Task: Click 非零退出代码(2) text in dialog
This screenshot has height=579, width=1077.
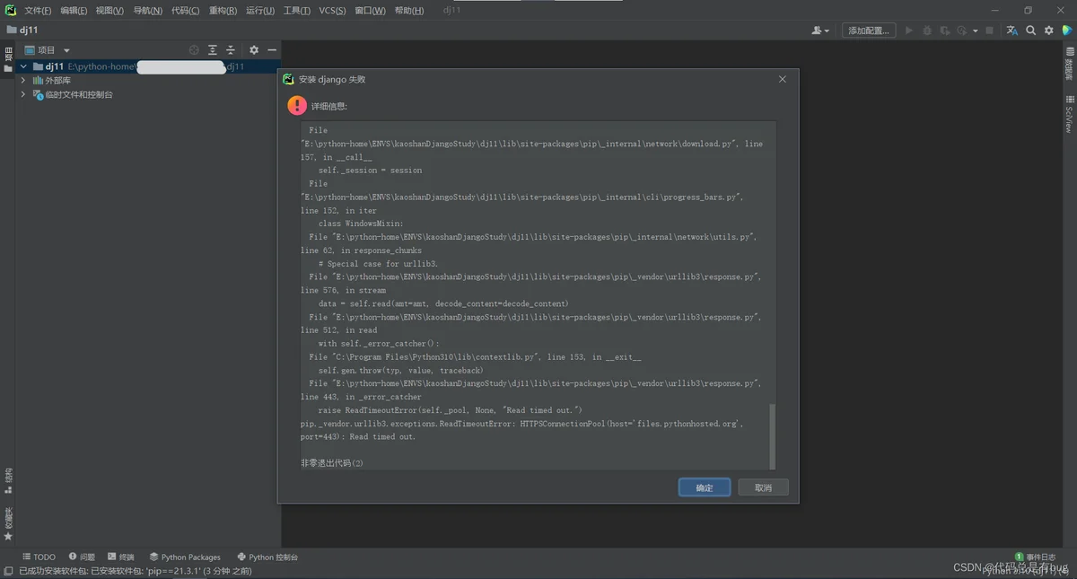Action: pos(332,463)
